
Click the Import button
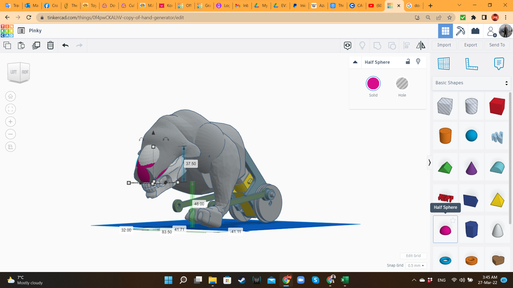point(444,45)
